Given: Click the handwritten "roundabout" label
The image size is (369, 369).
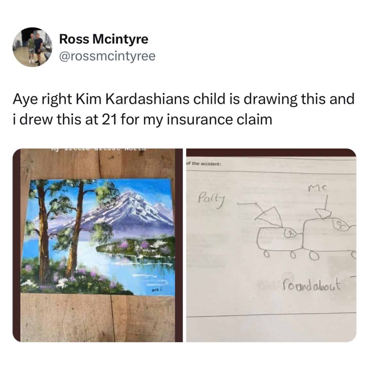Looking at the screenshot, I should 312,284.
